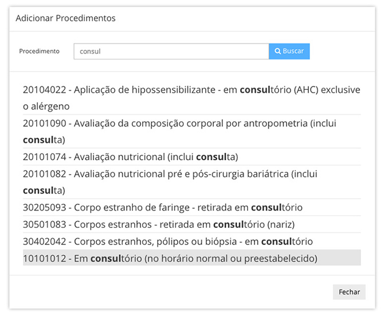Choose the nasal foreign body removal result

click(192, 224)
